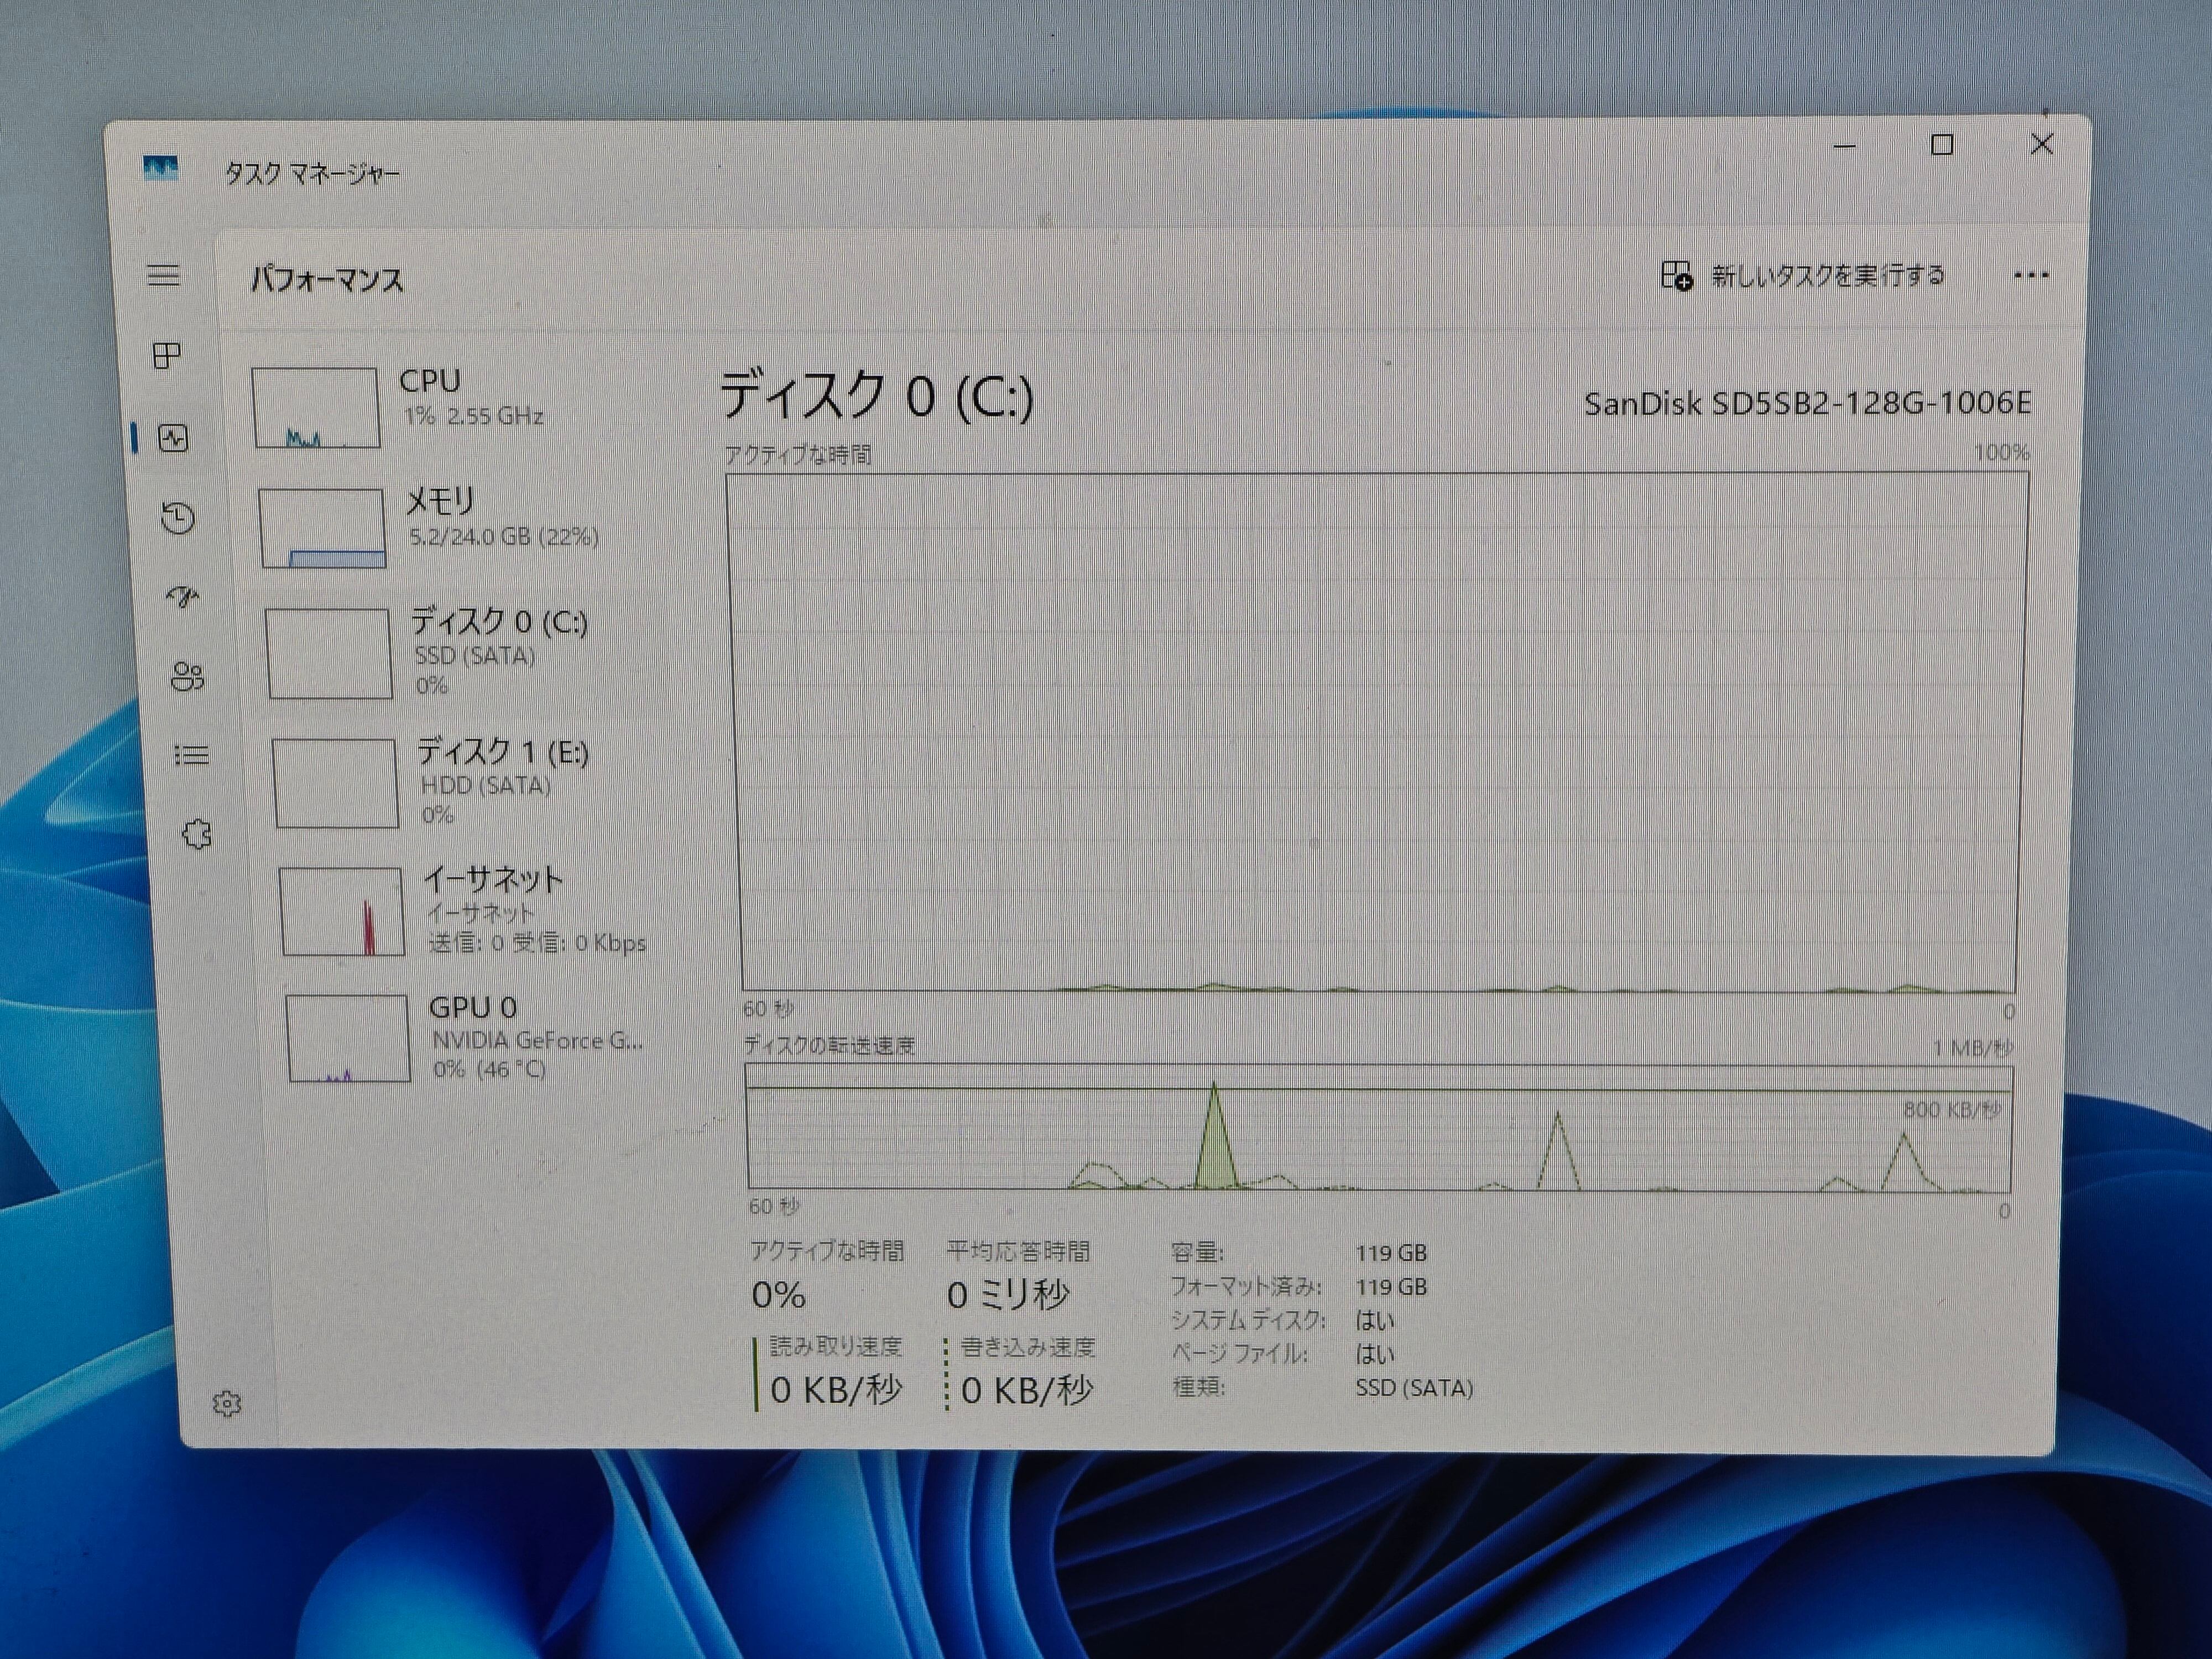Open the Processes page icon

[167, 355]
